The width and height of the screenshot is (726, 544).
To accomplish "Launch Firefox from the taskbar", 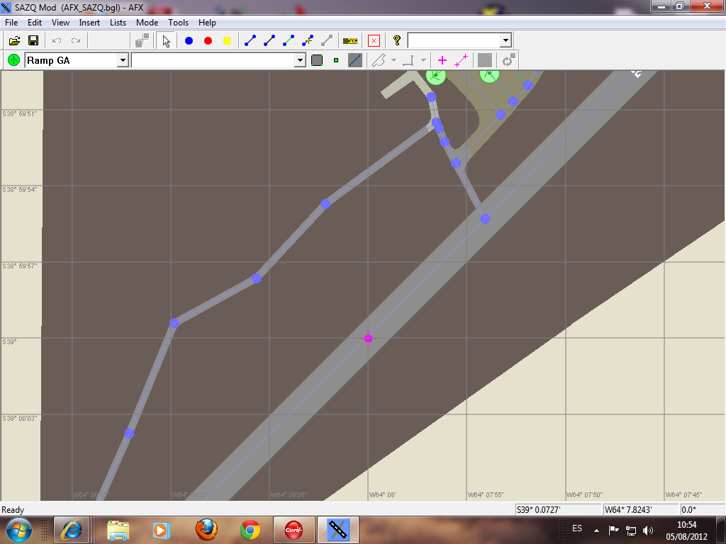I will point(206,529).
